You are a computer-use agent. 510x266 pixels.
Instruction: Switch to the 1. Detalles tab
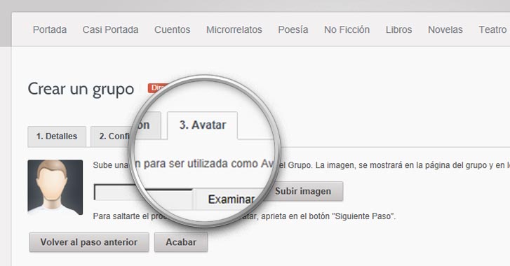pyautogui.click(x=57, y=136)
